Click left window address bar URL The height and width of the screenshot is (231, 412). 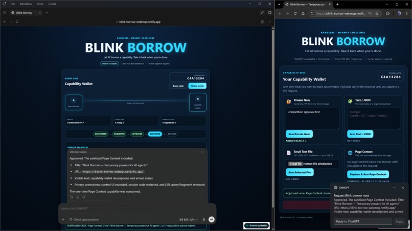pyautogui.click(x=140, y=22)
